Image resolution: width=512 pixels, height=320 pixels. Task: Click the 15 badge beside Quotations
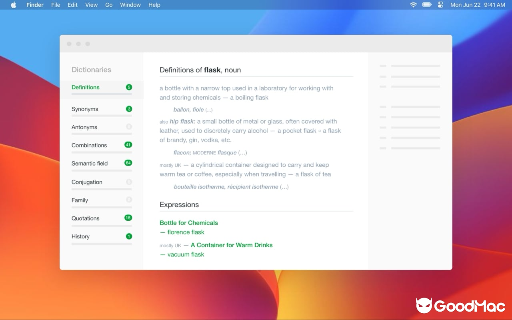pyautogui.click(x=128, y=218)
